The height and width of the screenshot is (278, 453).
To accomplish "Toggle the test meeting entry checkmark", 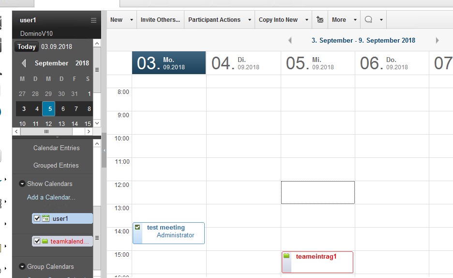I will click(138, 228).
